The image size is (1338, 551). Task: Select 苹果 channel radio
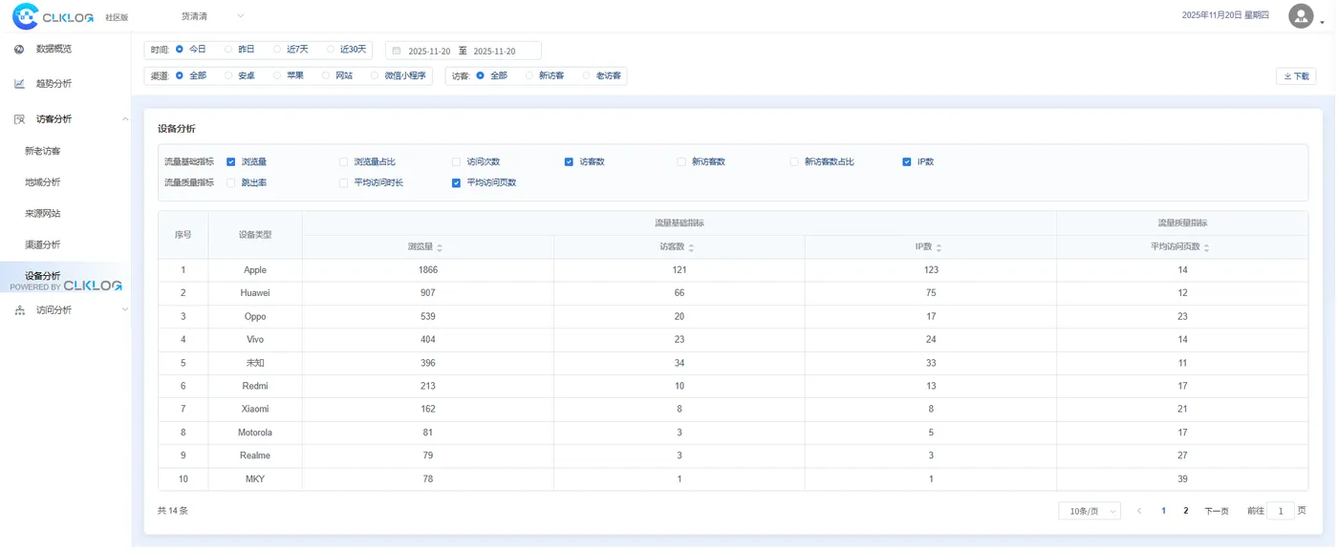pyautogui.click(x=277, y=75)
